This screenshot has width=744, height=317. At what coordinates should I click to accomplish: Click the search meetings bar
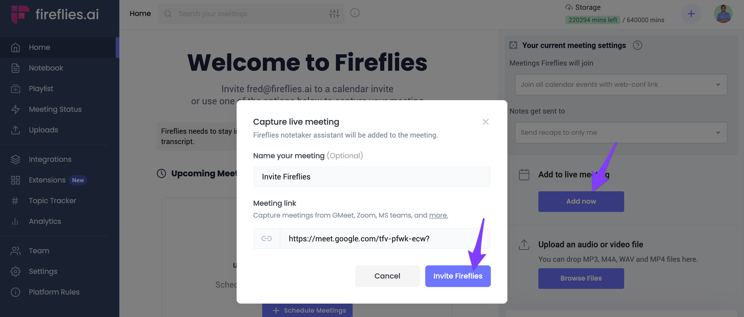251,13
